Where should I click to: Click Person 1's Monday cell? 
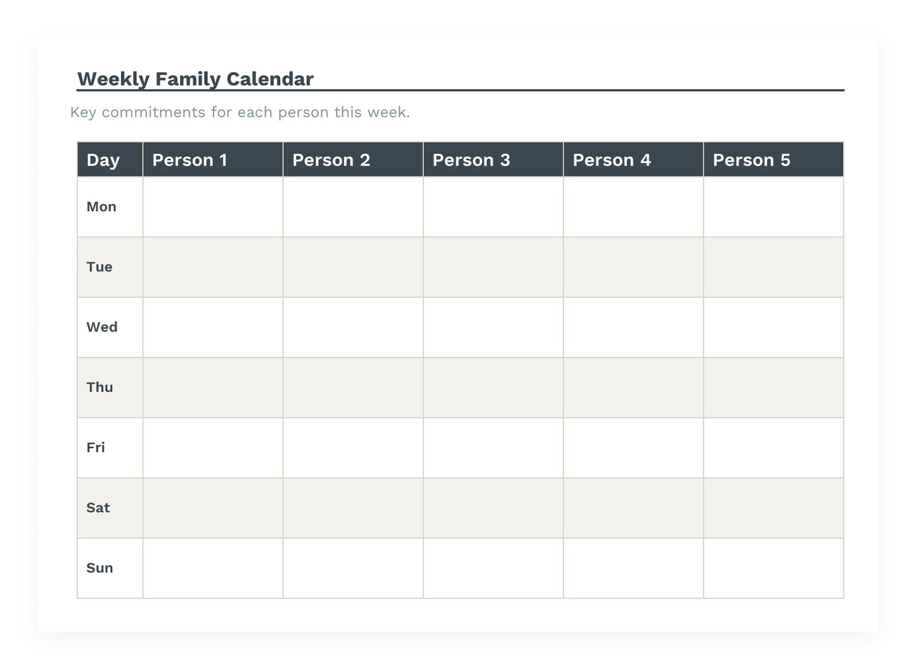click(x=213, y=207)
